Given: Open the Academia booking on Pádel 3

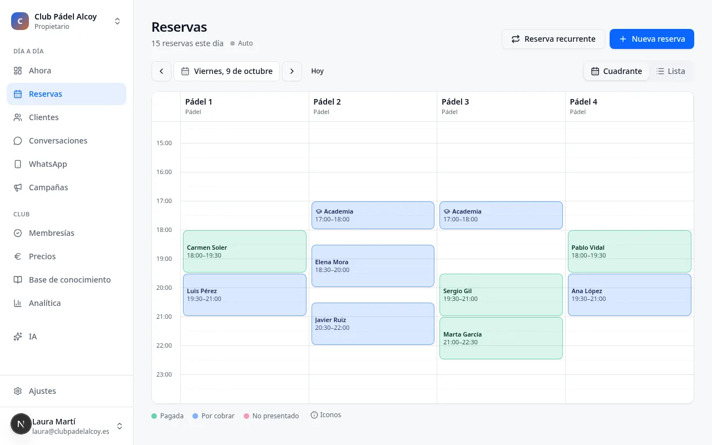Looking at the screenshot, I should pos(501,215).
